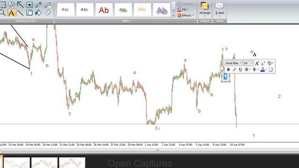299x168 pixels.
Task: Click the '26 Mar 14:00' axis label
Action: pyautogui.click(x=101, y=145)
